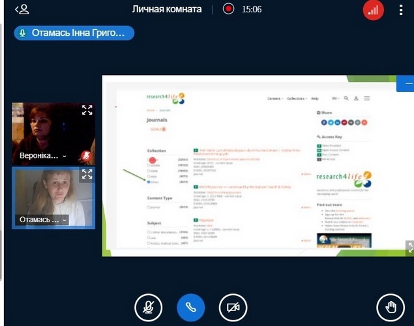The image size is (414, 326).
Task: Raise your hand
Action: 391,307
